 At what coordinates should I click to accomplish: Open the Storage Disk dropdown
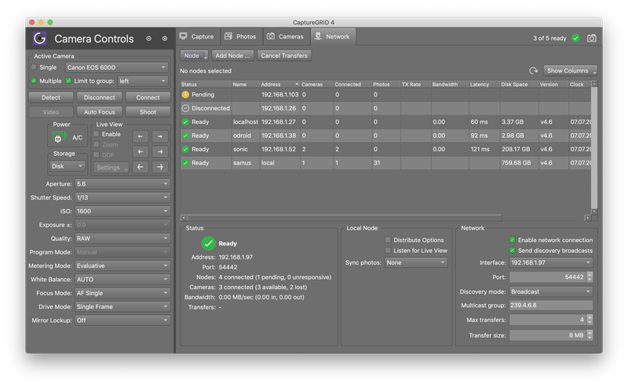click(67, 166)
